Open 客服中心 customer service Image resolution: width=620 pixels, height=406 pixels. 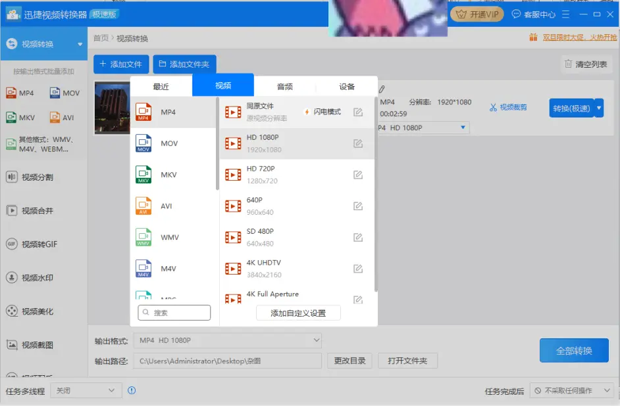[533, 14]
